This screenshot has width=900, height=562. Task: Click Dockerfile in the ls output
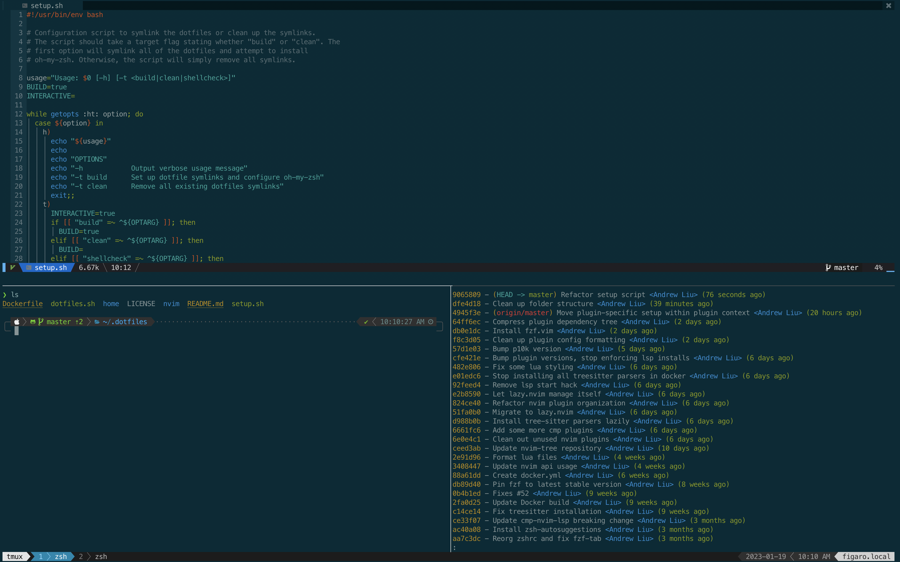[x=23, y=304]
